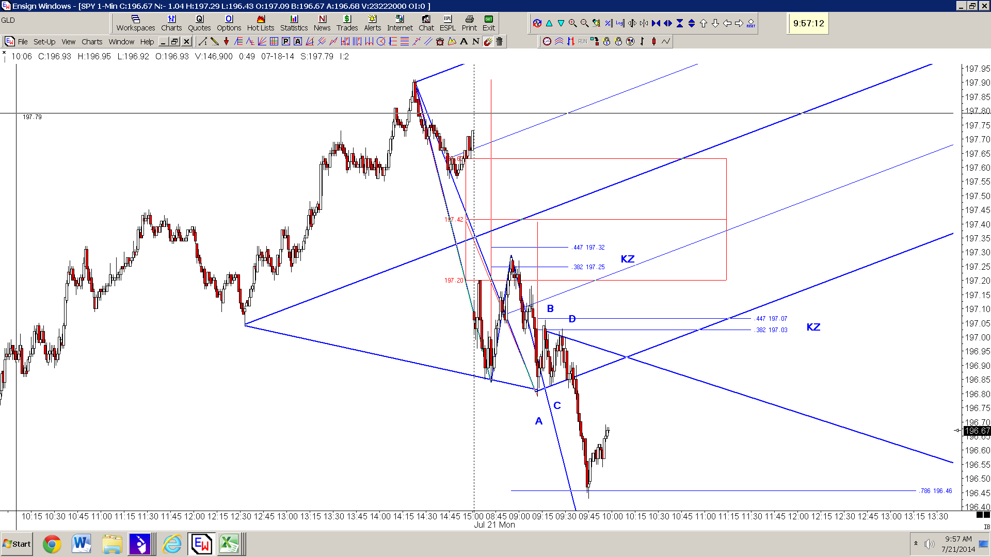Viewport: 991px width, 557px height.
Task: Select the letter A text annotation tool
Action: [463, 42]
